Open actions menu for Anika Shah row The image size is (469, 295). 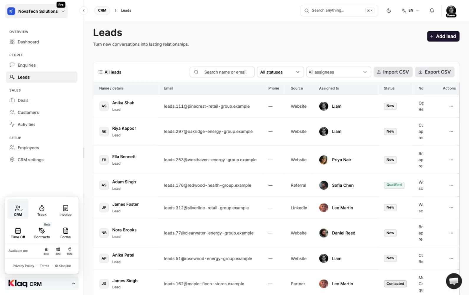coord(451,106)
